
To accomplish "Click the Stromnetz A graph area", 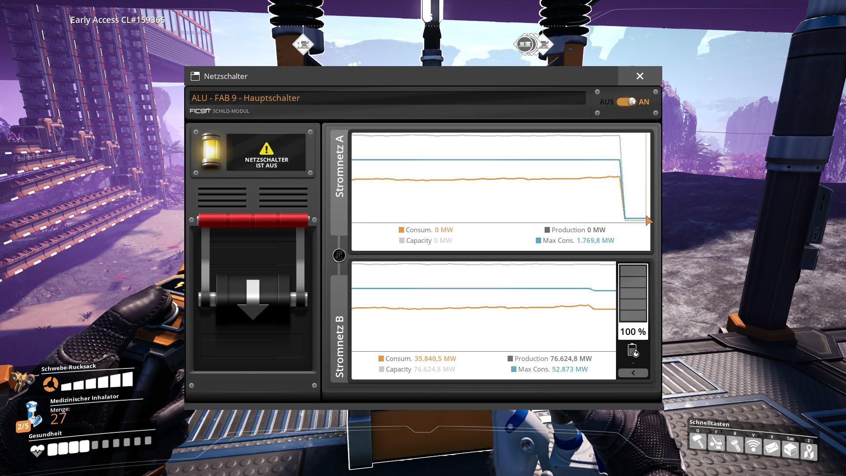I will [501, 178].
